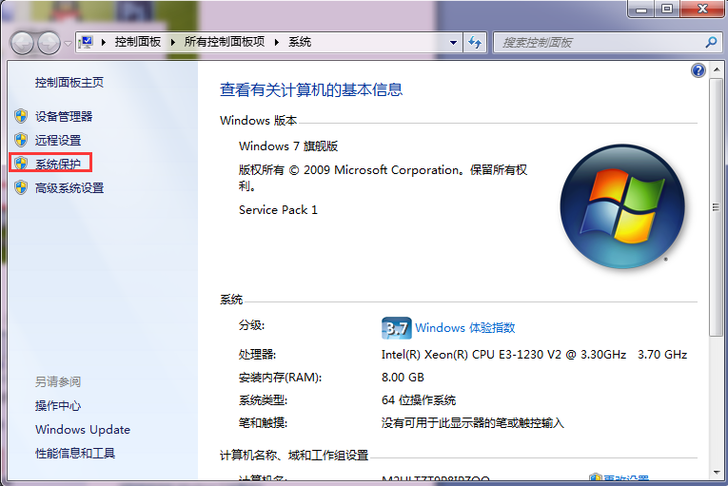Click the 8.00 GB memory value

pyautogui.click(x=403, y=378)
